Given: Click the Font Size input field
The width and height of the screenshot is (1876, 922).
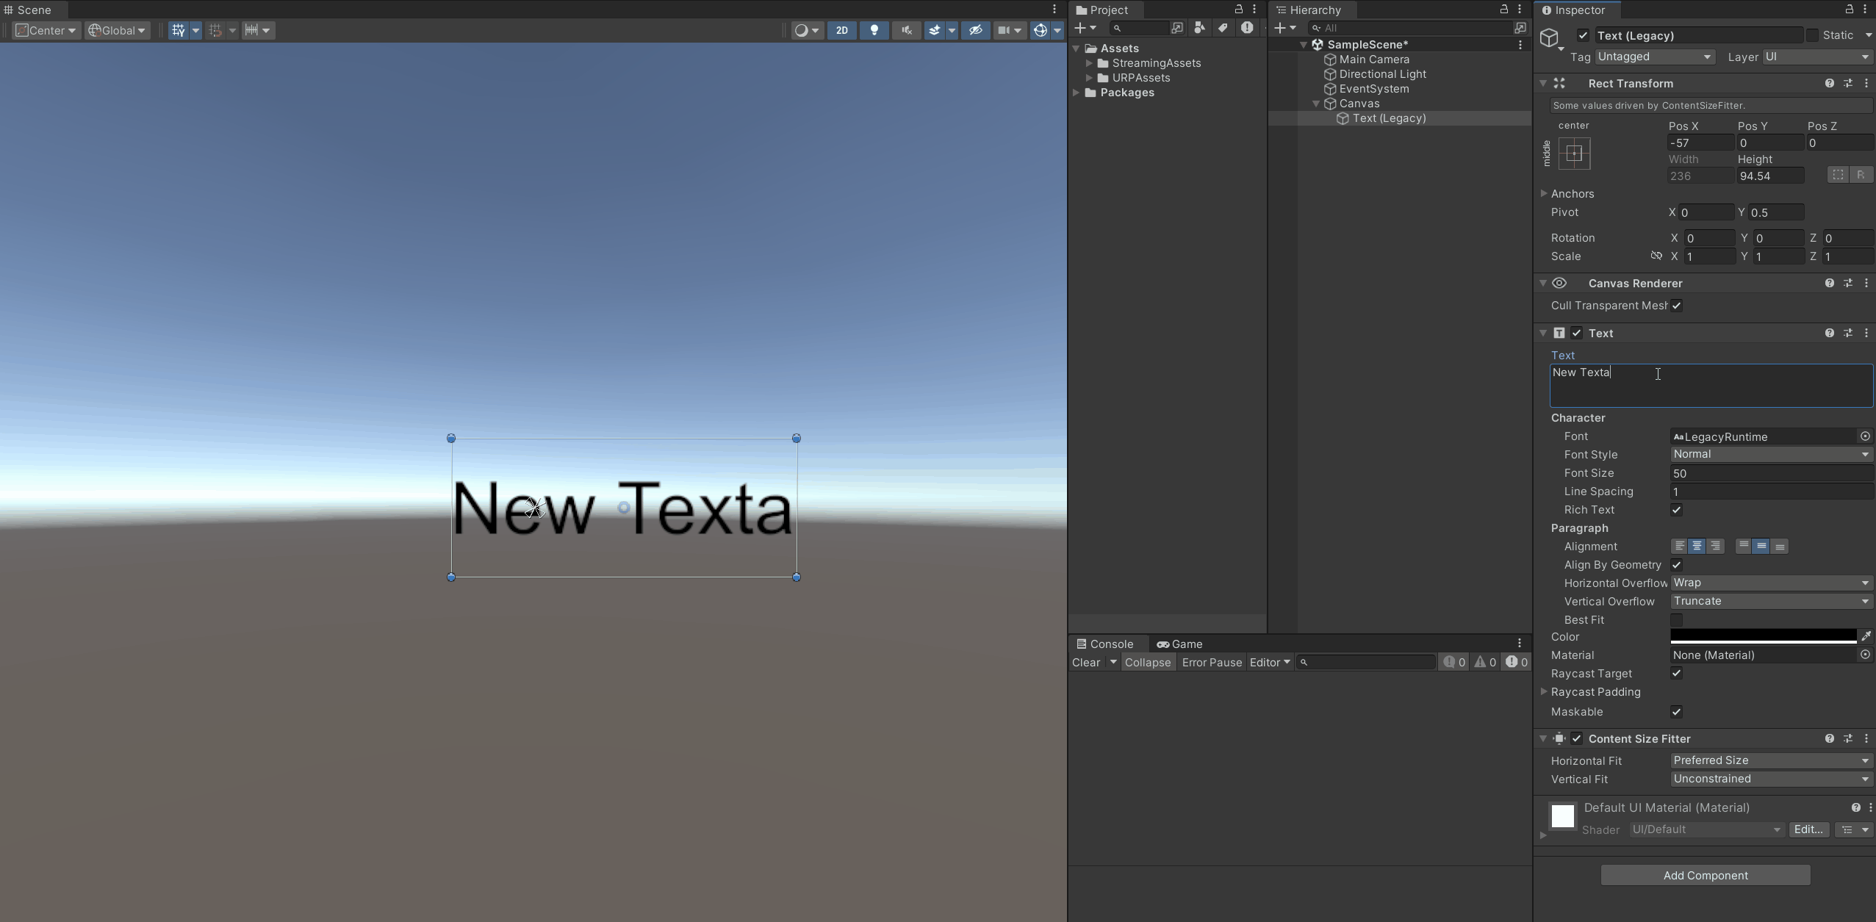Looking at the screenshot, I should click(1772, 473).
